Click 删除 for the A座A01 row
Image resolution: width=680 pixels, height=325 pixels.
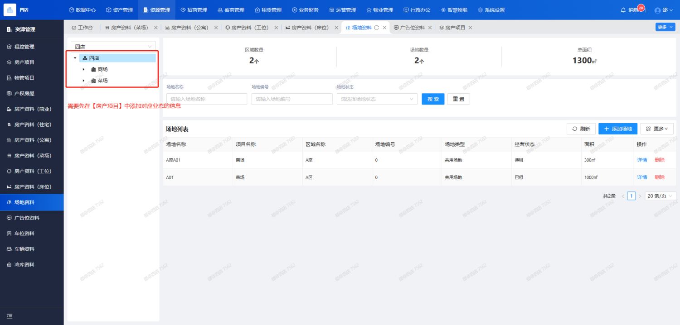point(660,160)
